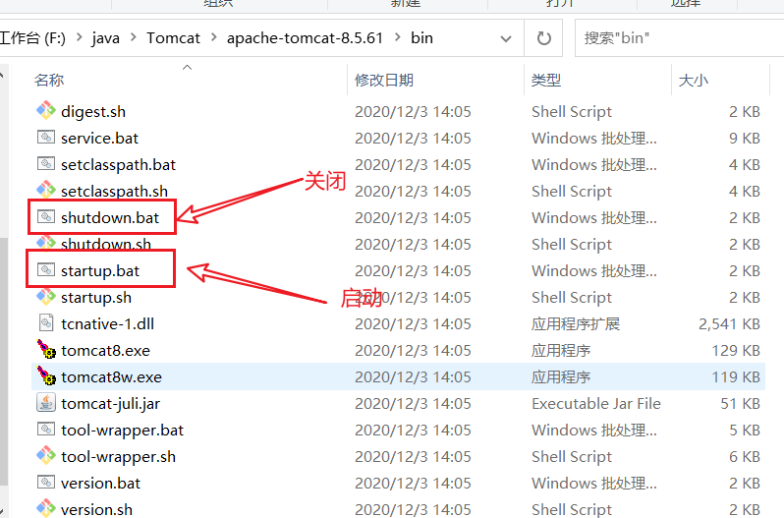Click the startup.bat file icon

coord(46,270)
